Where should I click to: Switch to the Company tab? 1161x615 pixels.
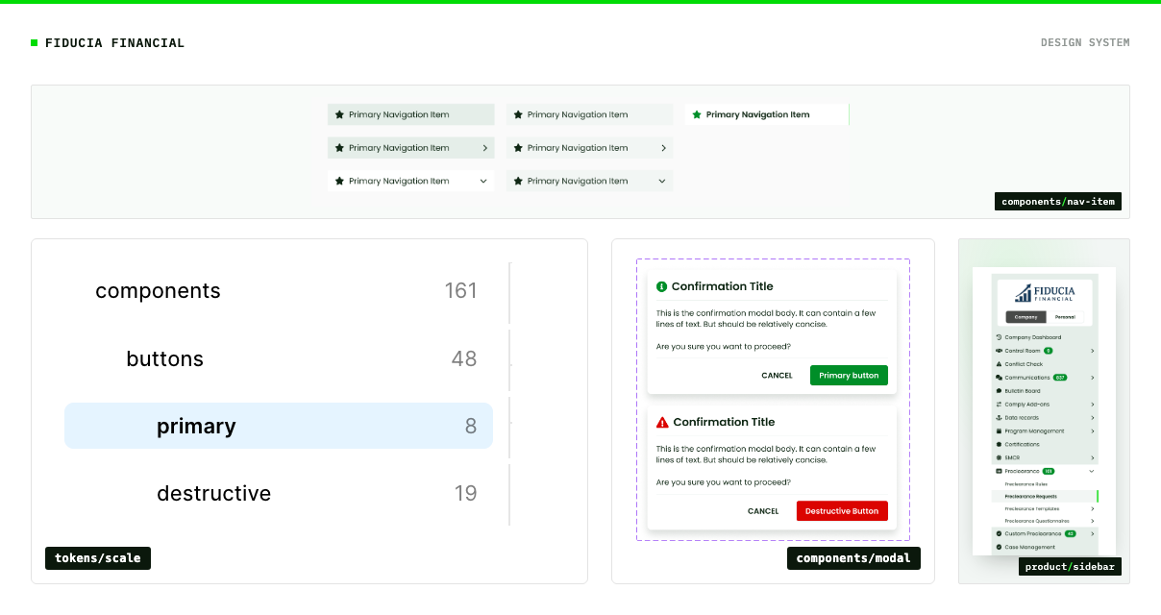[1025, 317]
